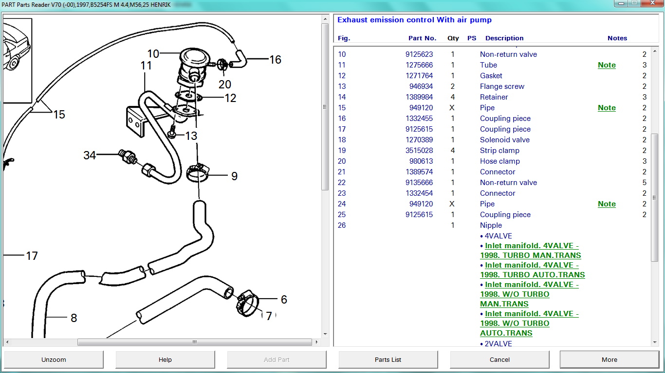
Task: Select callout 12 in the diagram
Action: click(x=230, y=98)
